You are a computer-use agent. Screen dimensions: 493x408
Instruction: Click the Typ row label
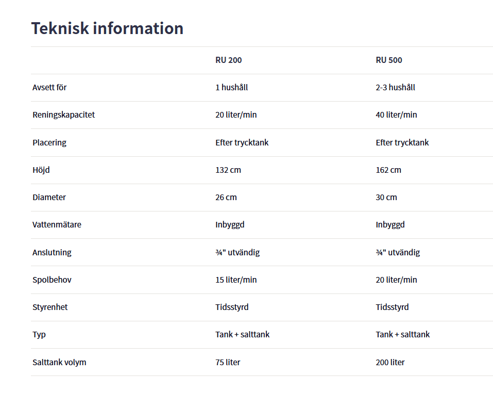coord(39,334)
